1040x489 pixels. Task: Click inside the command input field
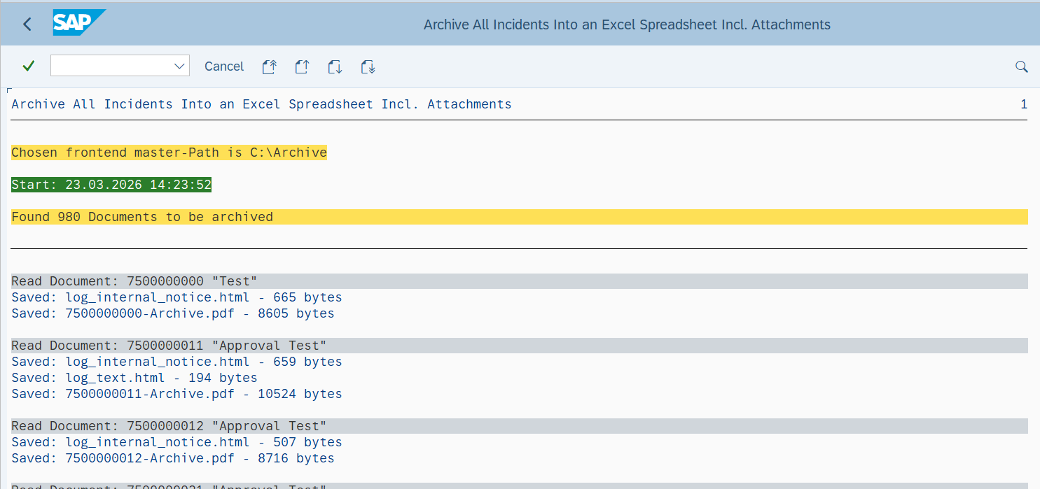(x=109, y=66)
